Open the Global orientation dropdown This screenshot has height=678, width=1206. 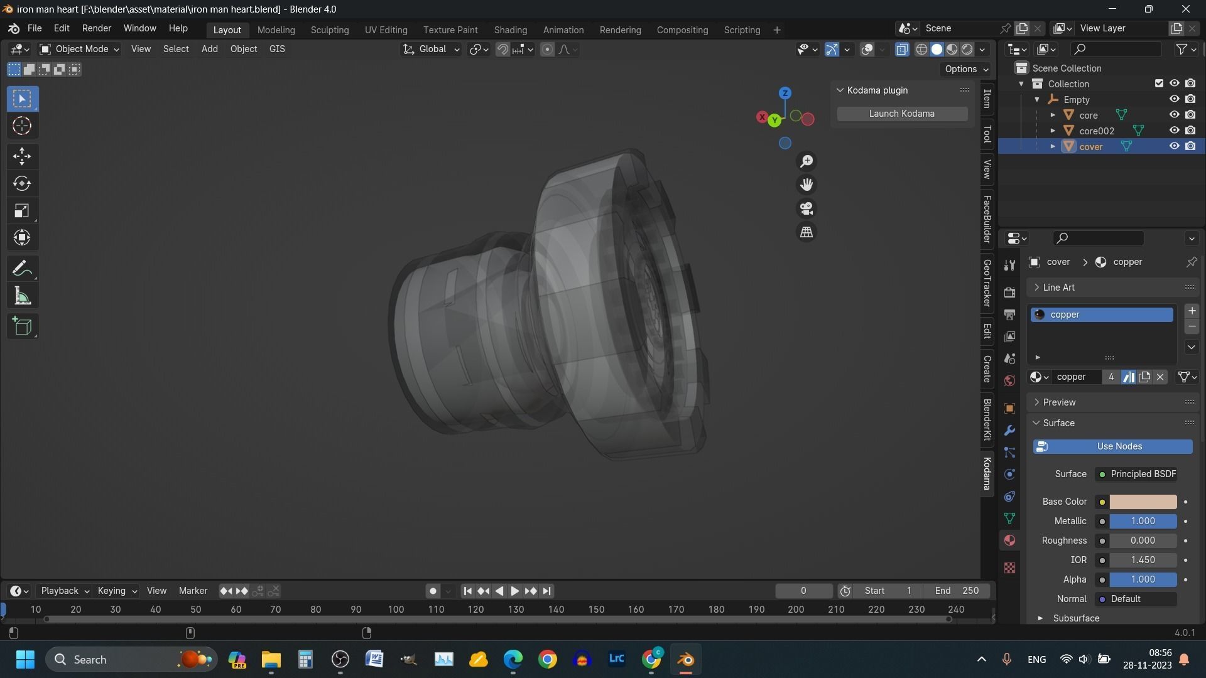[431, 50]
